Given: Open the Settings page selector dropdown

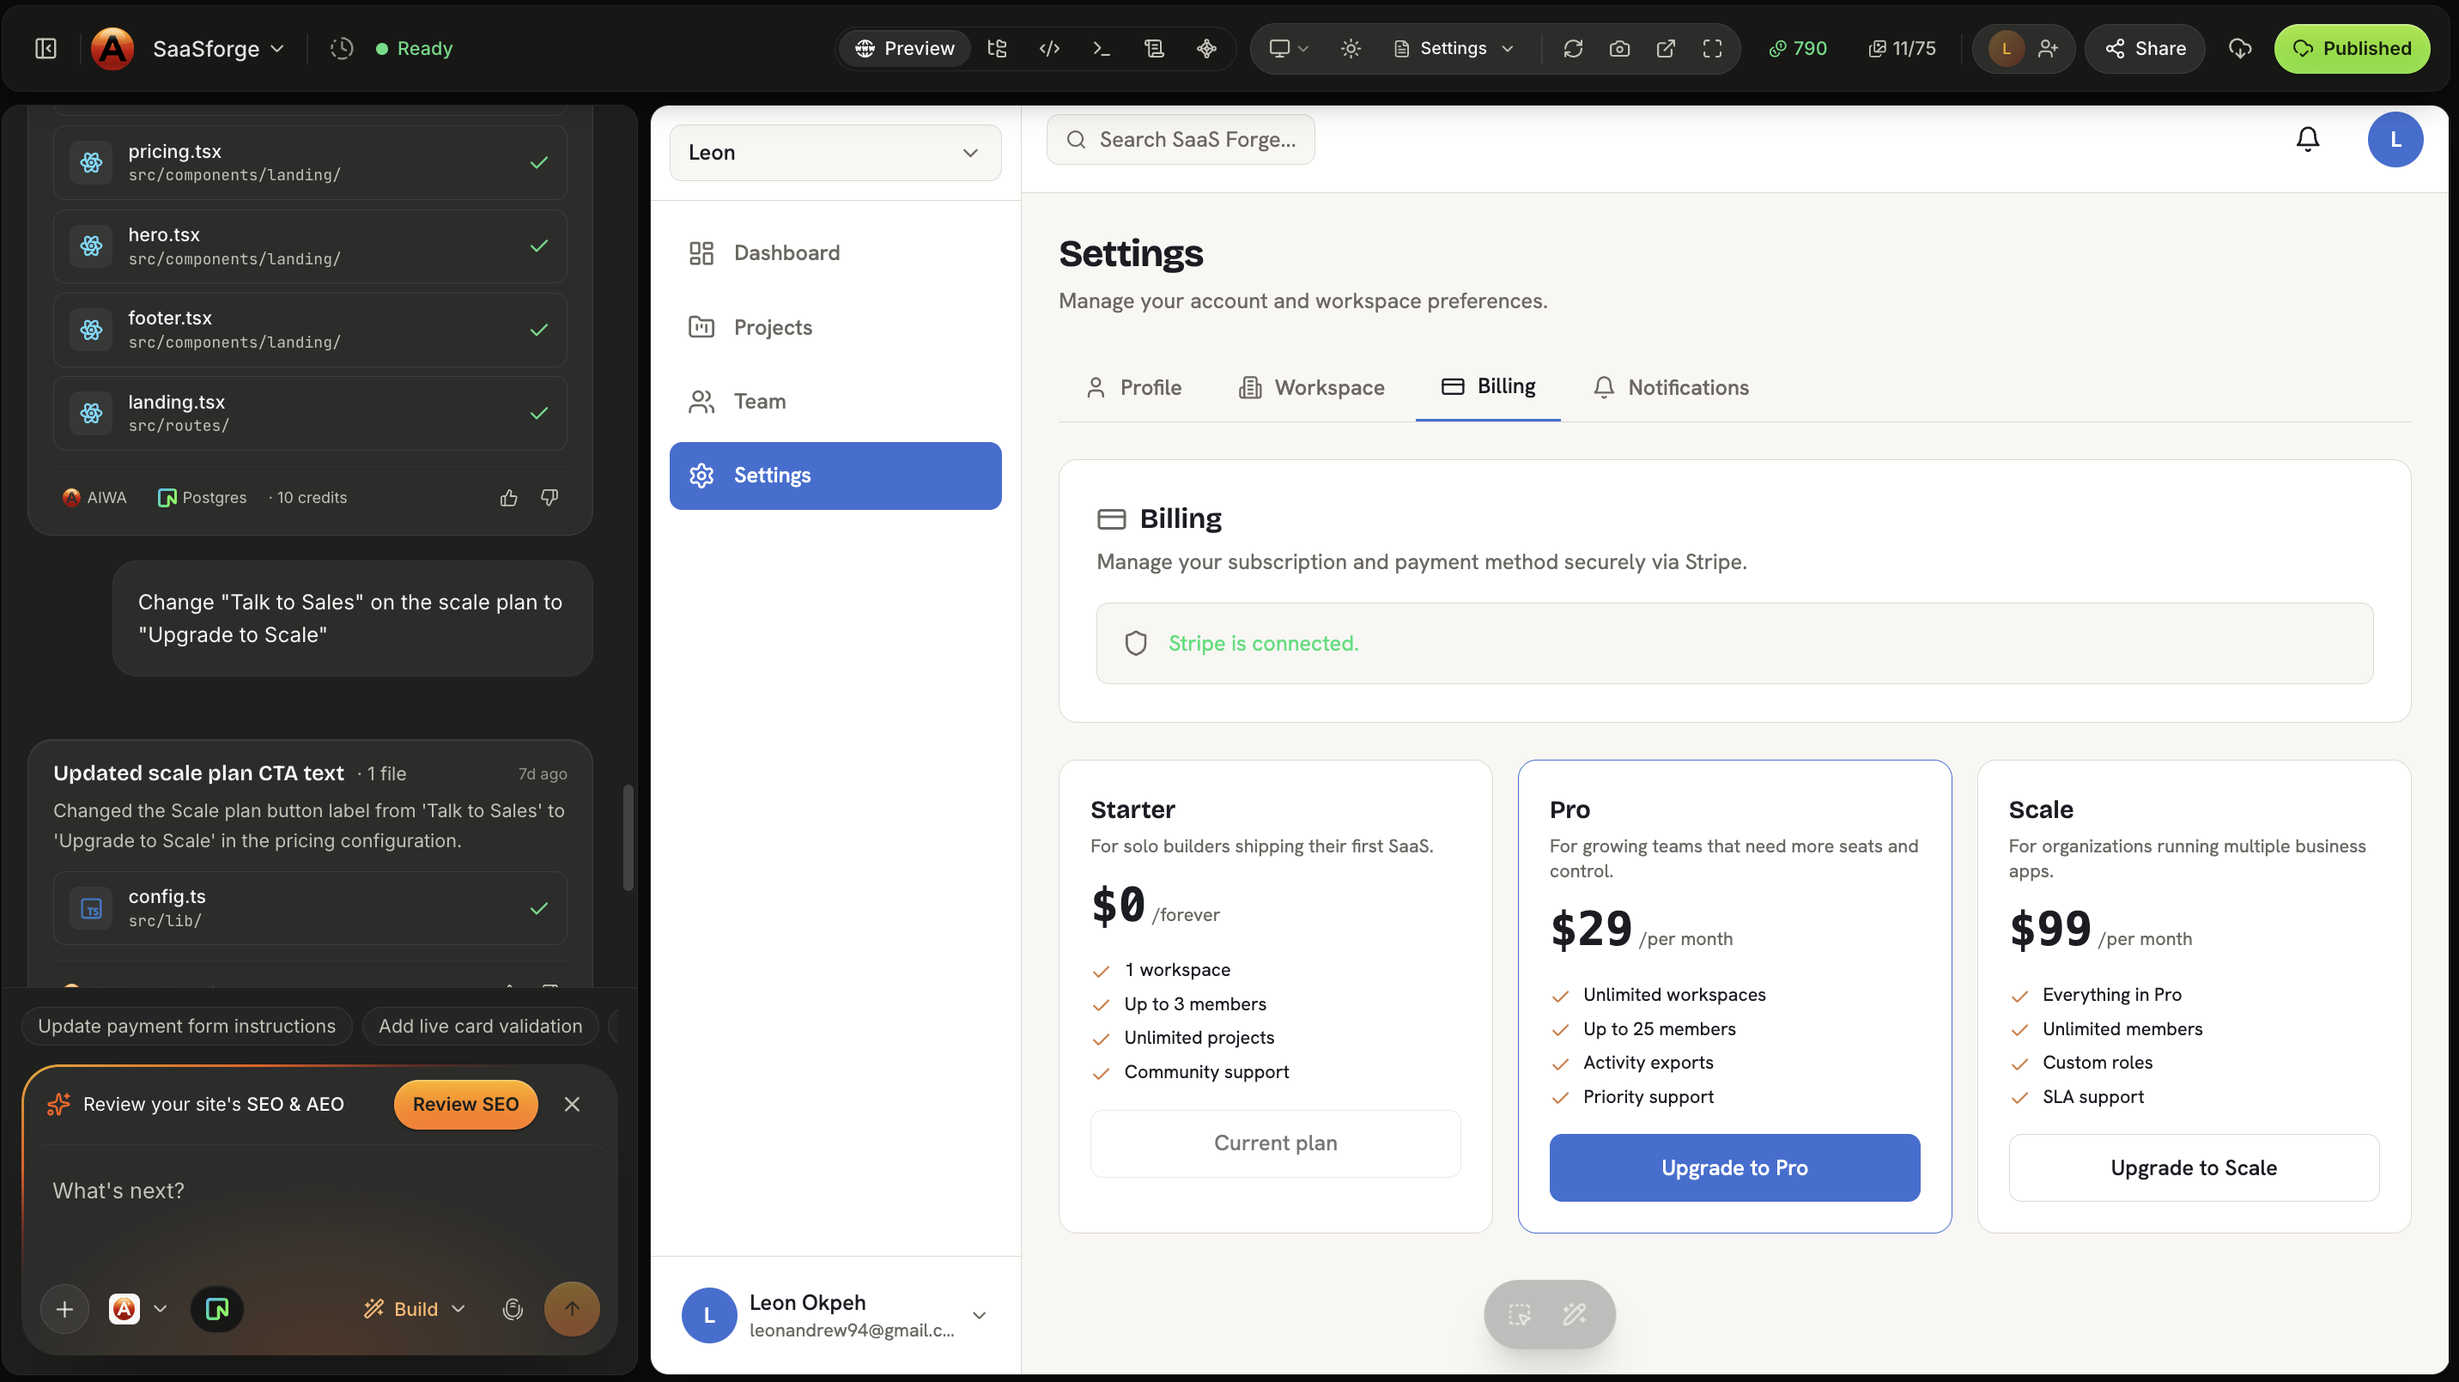Looking at the screenshot, I should [x=1453, y=49].
